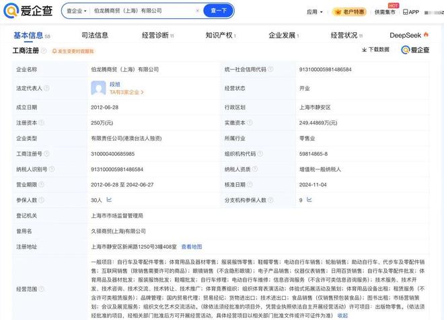Click the 老户特惠 promotion badge
The image size is (444, 320).
(x=349, y=12)
